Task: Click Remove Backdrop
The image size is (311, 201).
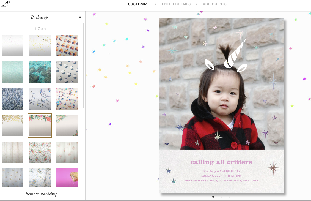Action: [x=42, y=194]
